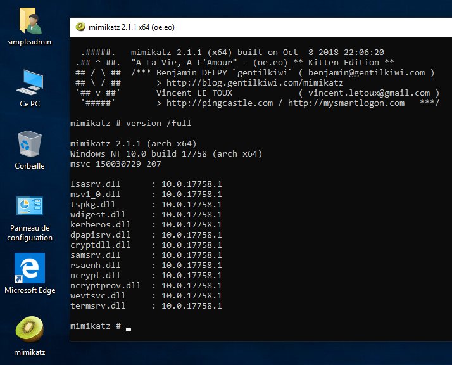This screenshot has height=365, width=452.
Task: Click the samsrv.dll version row
Action: [x=146, y=255]
